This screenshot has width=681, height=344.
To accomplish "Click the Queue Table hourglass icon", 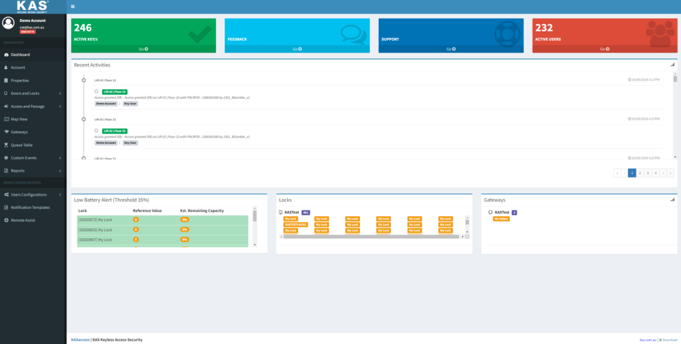I will pos(6,144).
